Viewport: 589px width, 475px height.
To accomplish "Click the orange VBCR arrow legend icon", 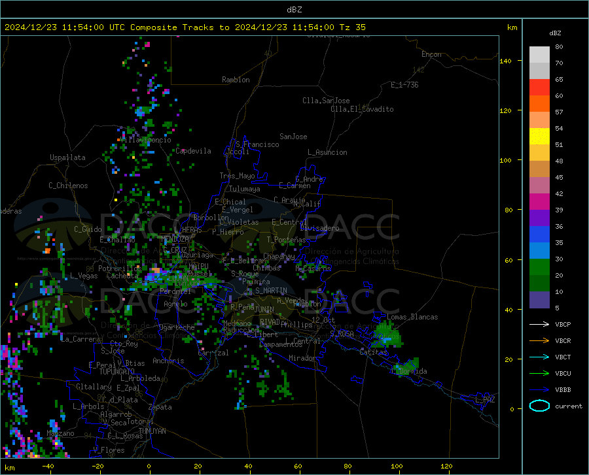I will click(539, 341).
